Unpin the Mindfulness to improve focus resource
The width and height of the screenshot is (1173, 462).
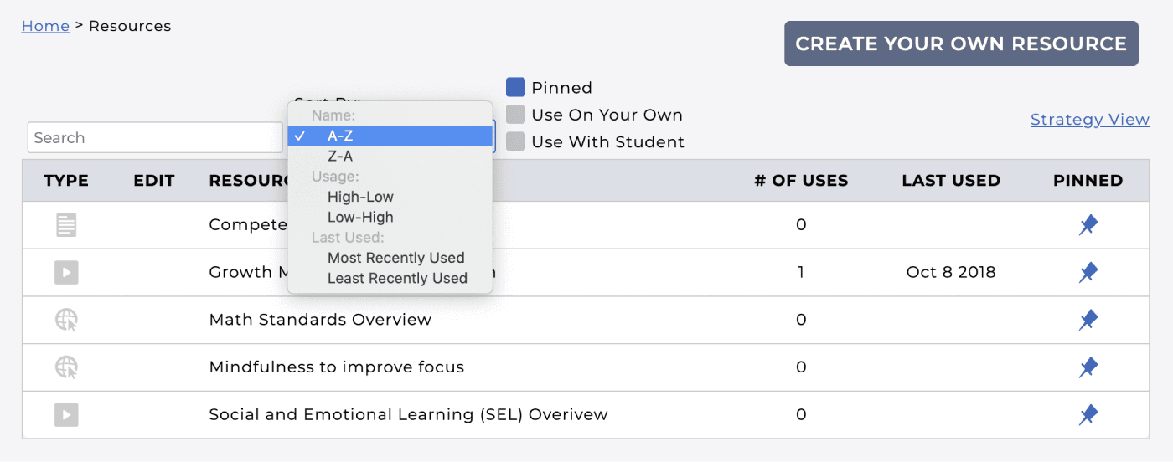1088,367
